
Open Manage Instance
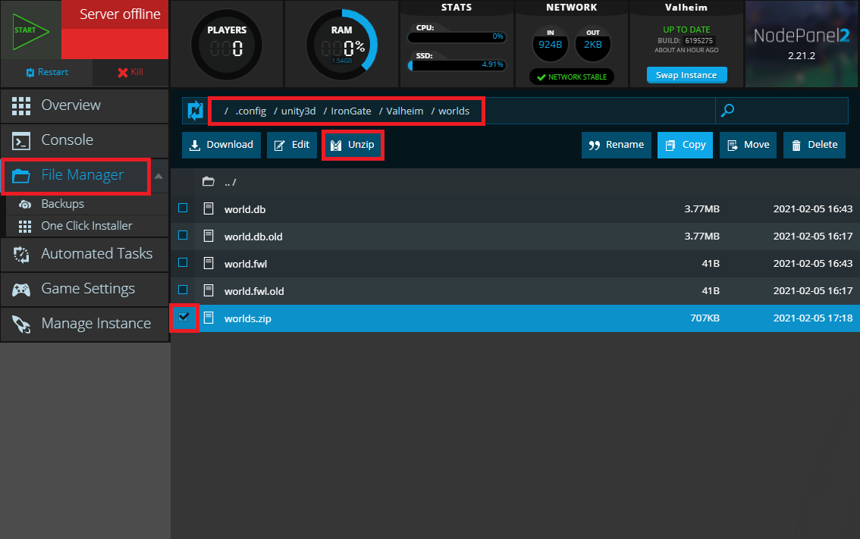point(84,324)
